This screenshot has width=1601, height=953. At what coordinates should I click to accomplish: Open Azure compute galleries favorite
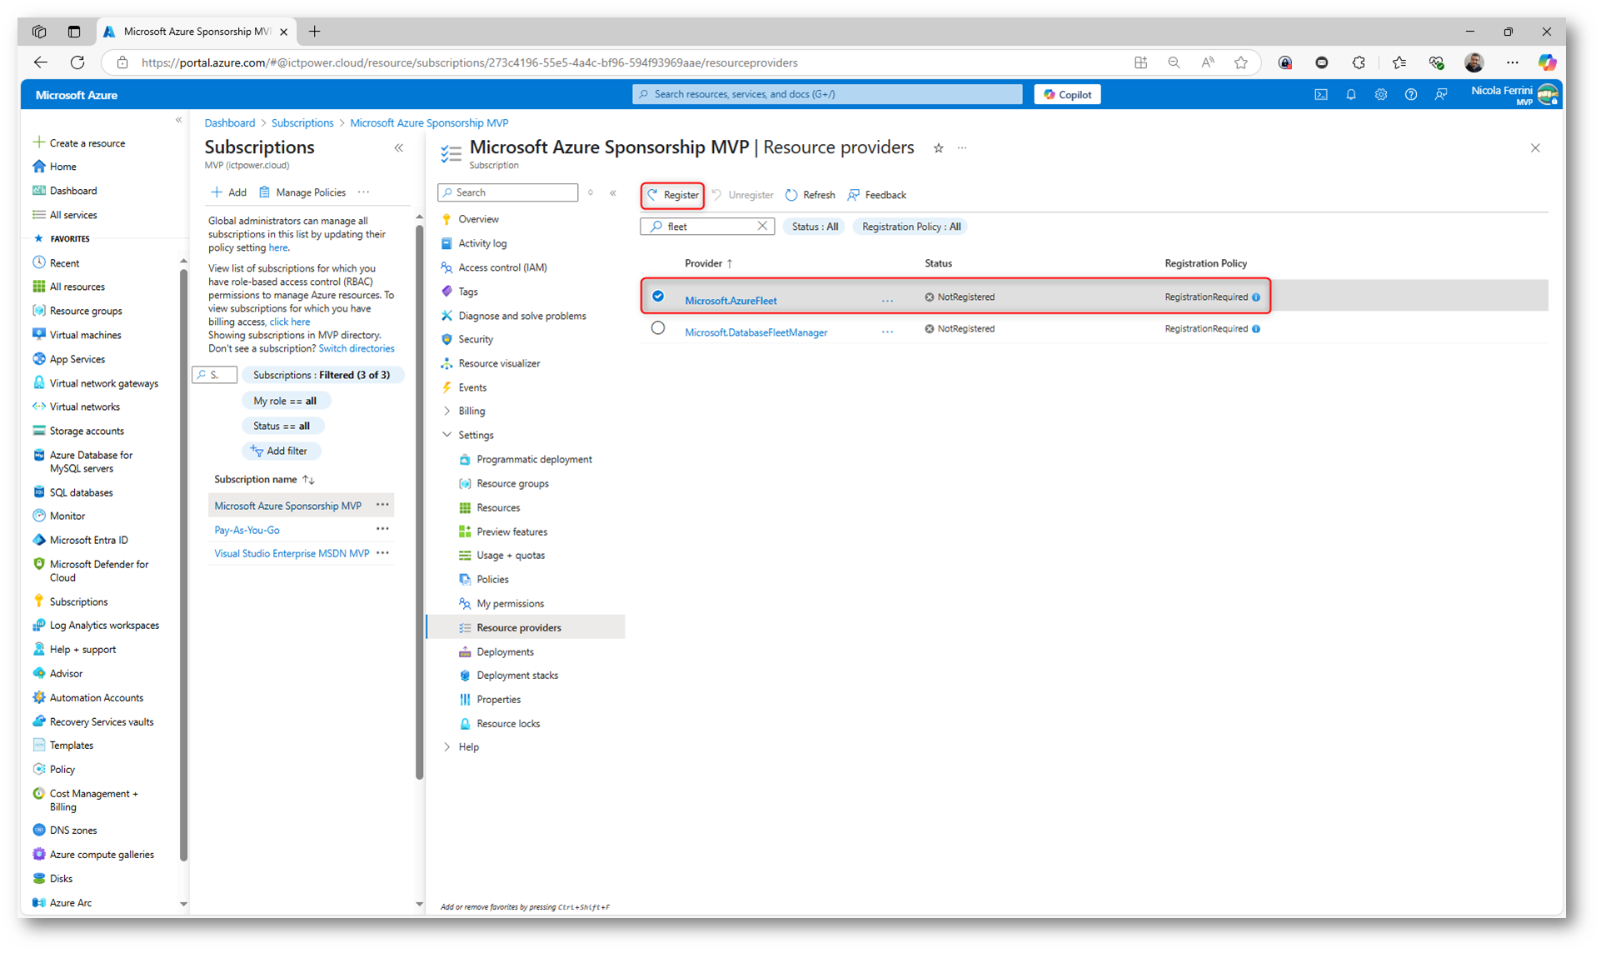coord(102,855)
